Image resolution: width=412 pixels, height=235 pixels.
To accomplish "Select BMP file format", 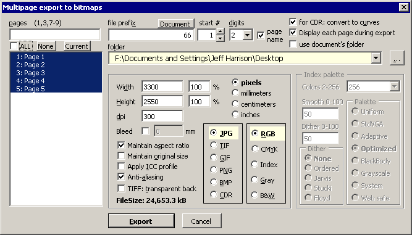I will pos(214,182).
